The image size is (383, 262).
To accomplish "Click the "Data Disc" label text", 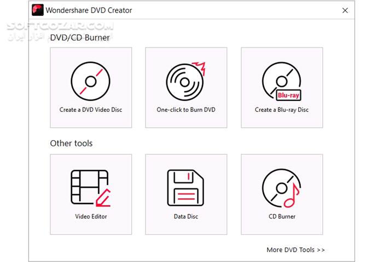I will click(x=186, y=217).
